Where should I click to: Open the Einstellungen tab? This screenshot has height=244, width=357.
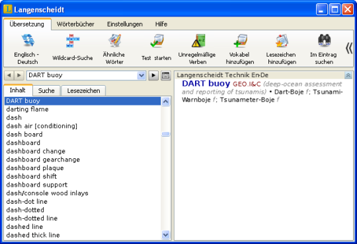(125, 24)
